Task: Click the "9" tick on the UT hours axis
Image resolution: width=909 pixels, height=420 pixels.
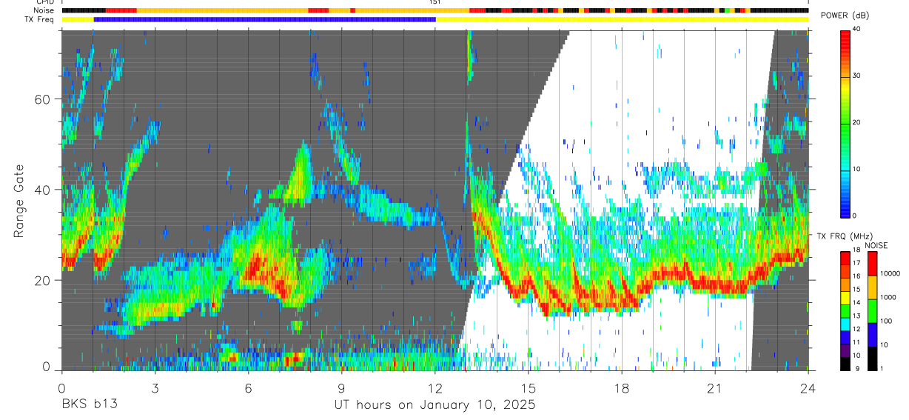Action: (x=341, y=389)
